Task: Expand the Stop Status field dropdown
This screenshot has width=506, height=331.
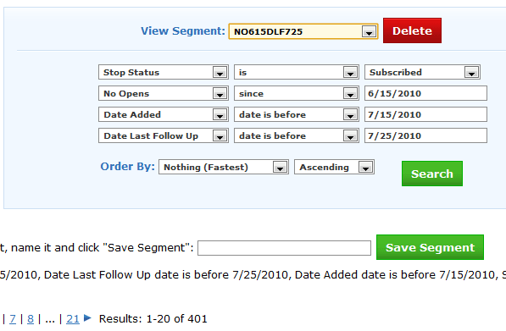Action: click(x=164, y=72)
